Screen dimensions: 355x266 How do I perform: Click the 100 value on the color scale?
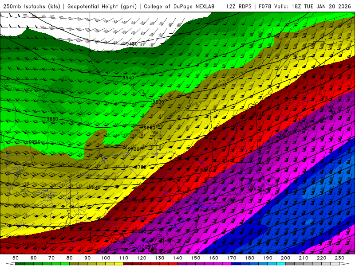(106, 258)
